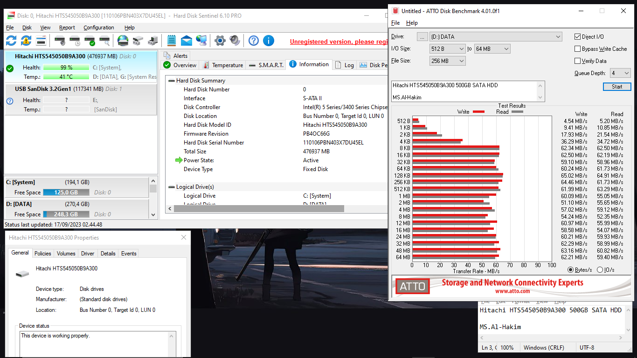Click the C: System free space bar
Viewport: 637px width, 358px height.
click(66, 192)
